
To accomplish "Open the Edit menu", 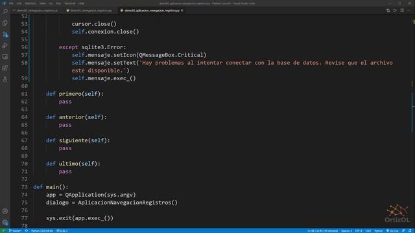I will point(19,3).
